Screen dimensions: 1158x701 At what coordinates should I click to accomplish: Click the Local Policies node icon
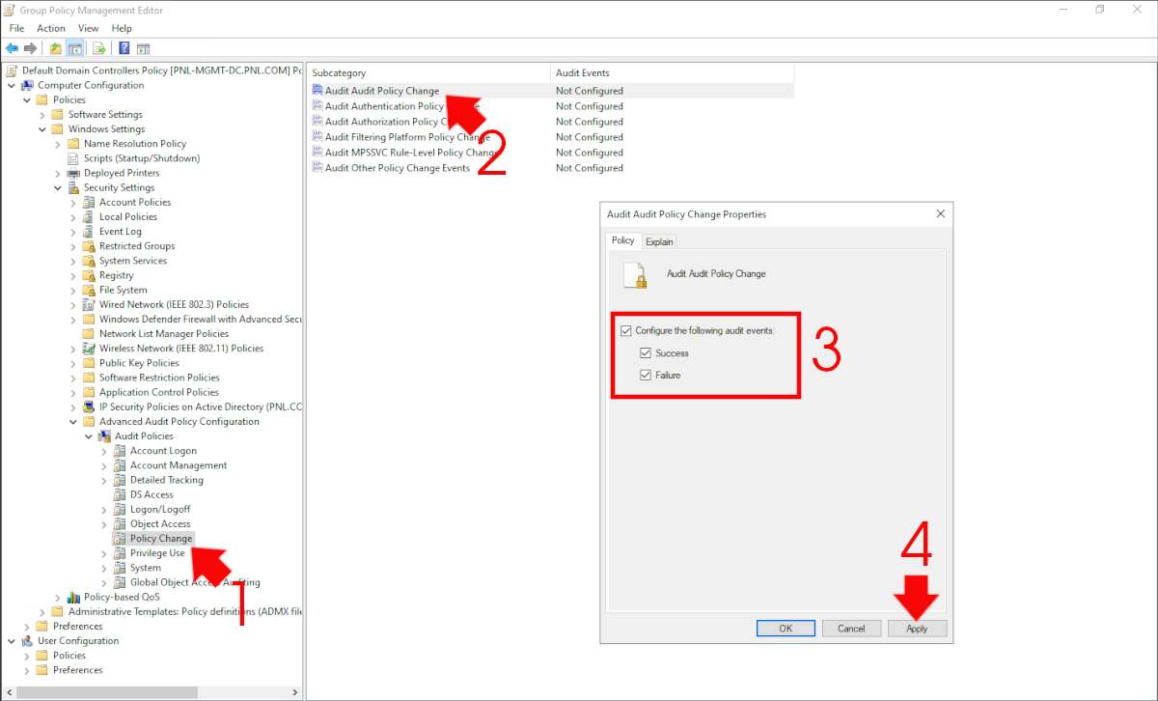tap(90, 216)
